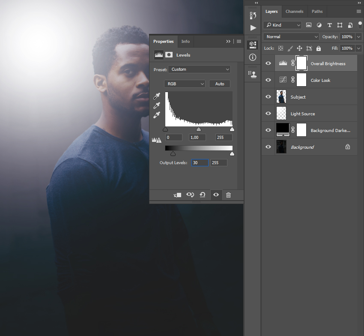This screenshot has width=364, height=336.
Task: Click the view previous state icon
Action: coord(190,195)
